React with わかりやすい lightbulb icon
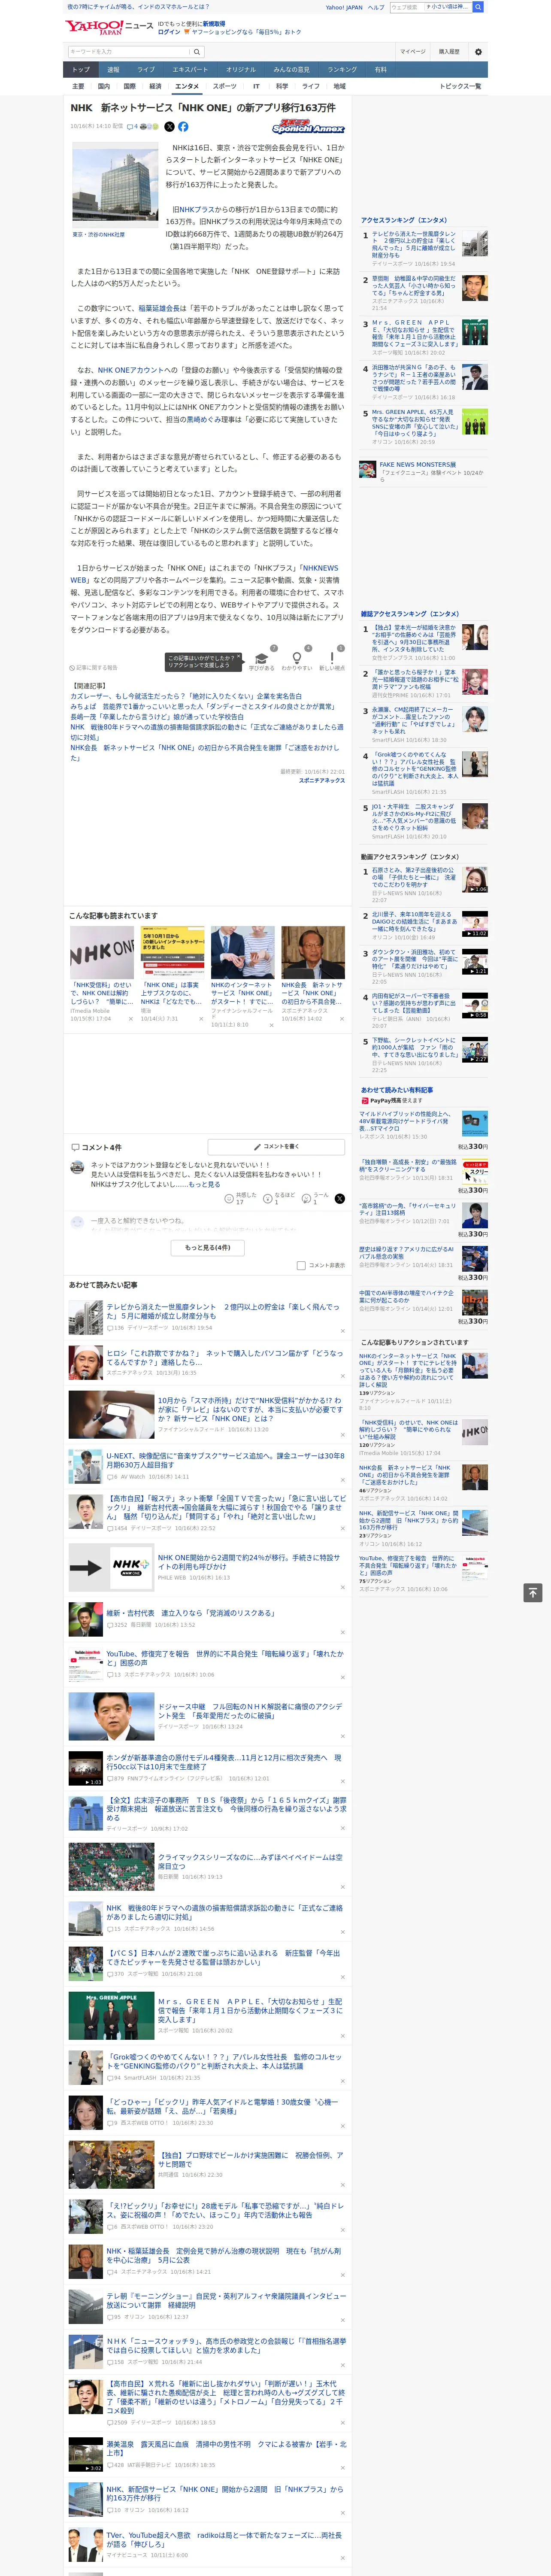Screen dimensions: 551x2576 (297, 658)
